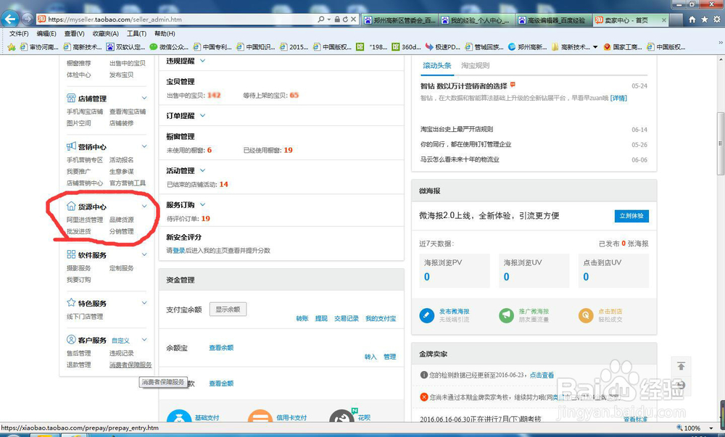Screen dimensions: 725x437
Task: Collapse the 软件服务 sidebar chevron
Action: [x=144, y=254]
